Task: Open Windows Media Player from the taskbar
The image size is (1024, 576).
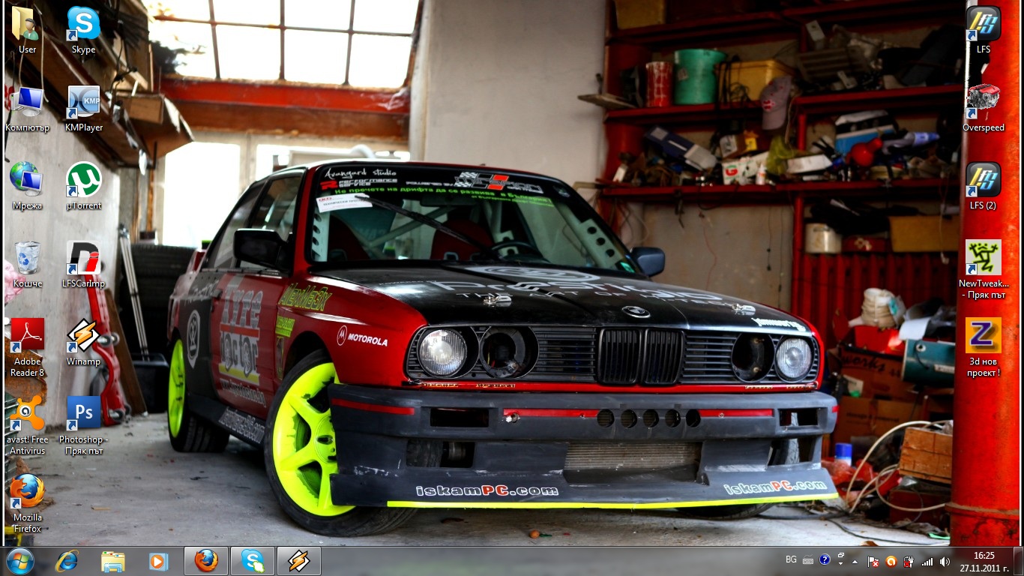Action: coord(159,560)
